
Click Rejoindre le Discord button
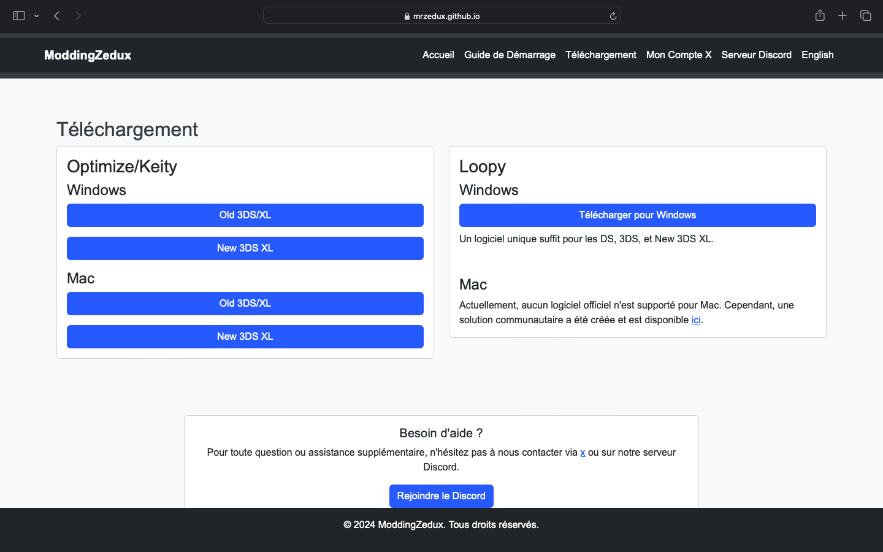441,496
